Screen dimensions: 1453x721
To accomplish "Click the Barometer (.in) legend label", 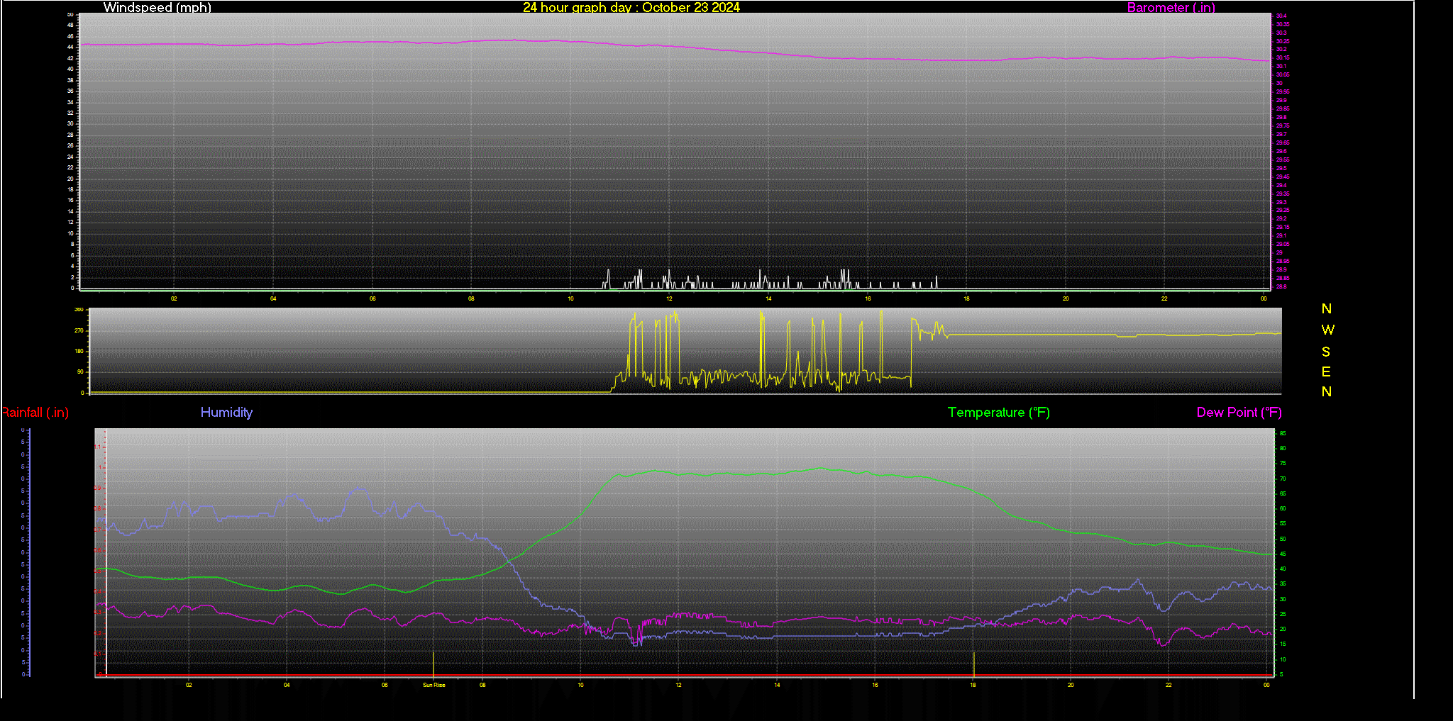I will tap(1171, 8).
